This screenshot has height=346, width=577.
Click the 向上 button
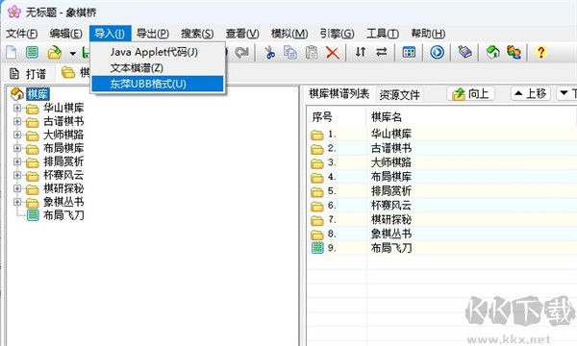[x=470, y=94]
